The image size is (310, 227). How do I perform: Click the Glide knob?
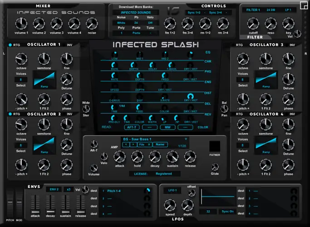click(x=215, y=167)
